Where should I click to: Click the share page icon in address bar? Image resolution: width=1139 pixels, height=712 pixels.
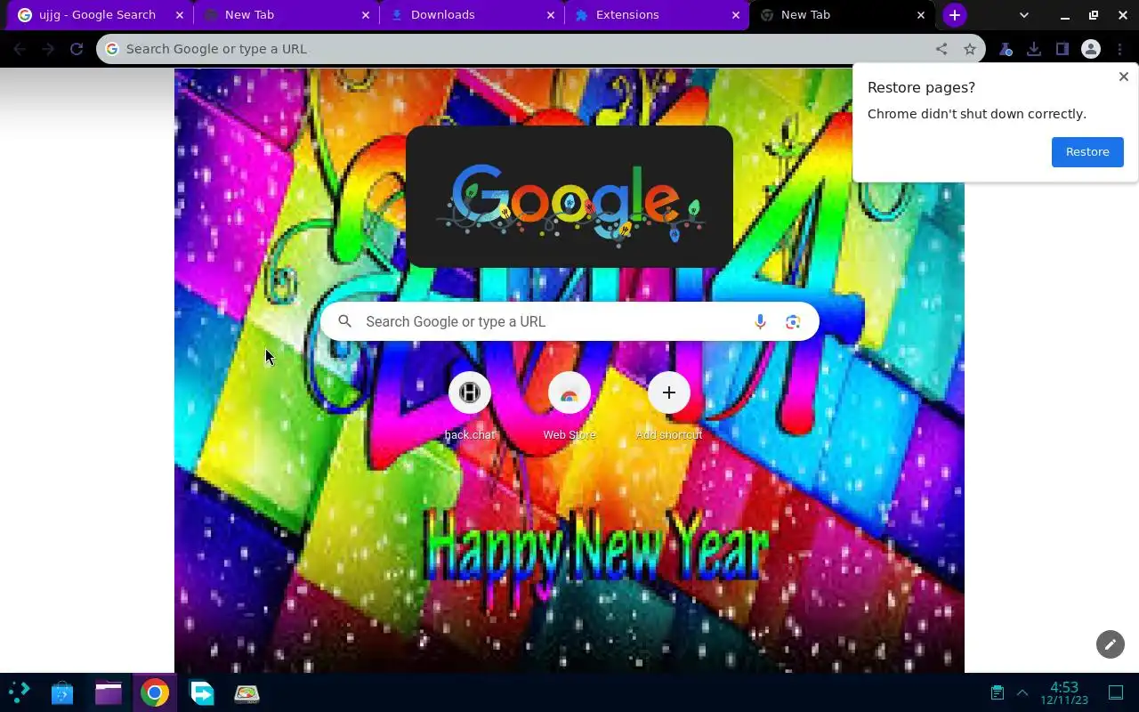[941, 49]
